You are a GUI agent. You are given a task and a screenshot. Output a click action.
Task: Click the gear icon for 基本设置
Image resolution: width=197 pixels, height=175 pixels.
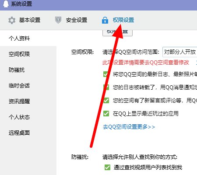point(12,20)
